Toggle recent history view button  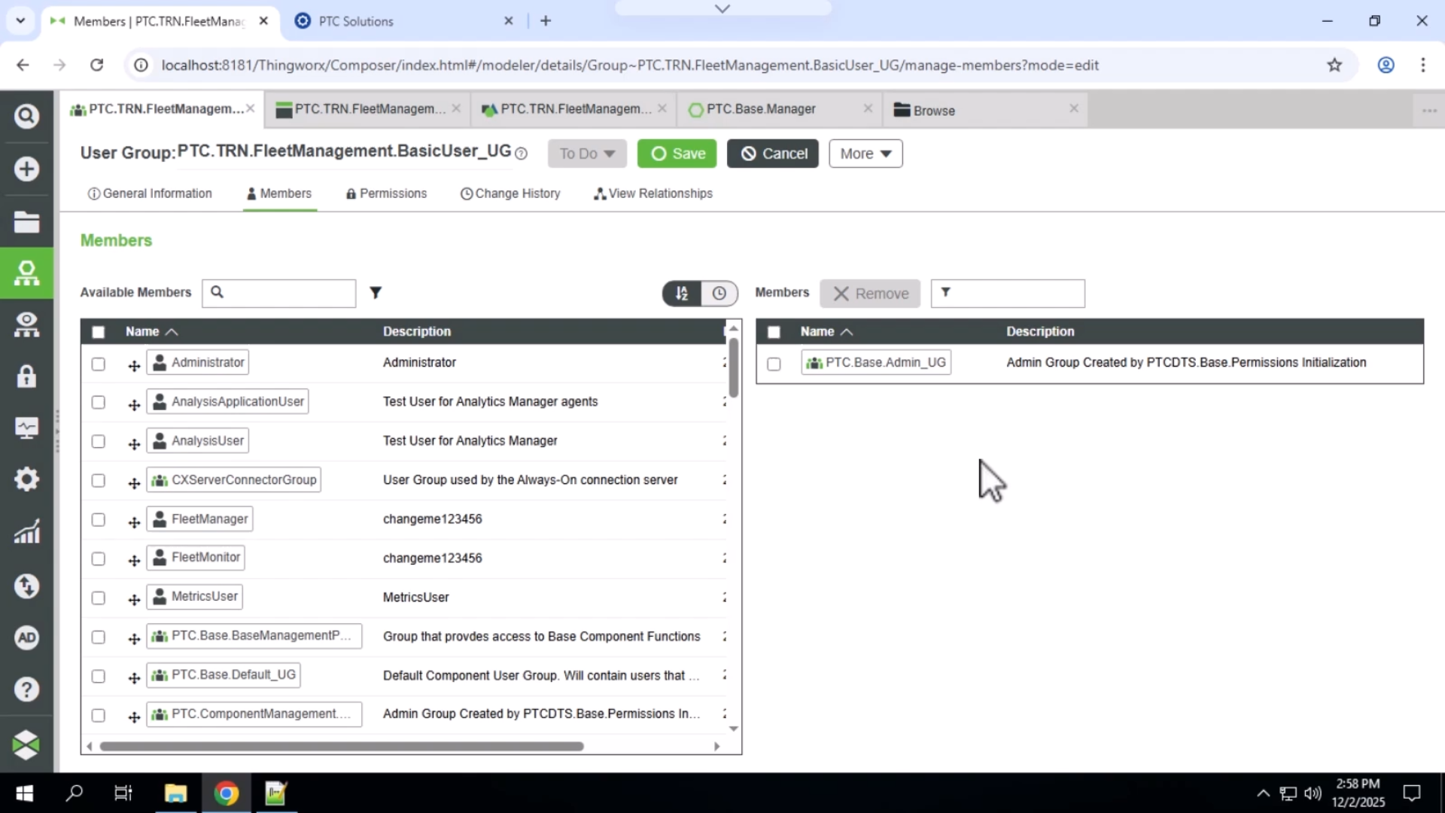click(x=719, y=294)
